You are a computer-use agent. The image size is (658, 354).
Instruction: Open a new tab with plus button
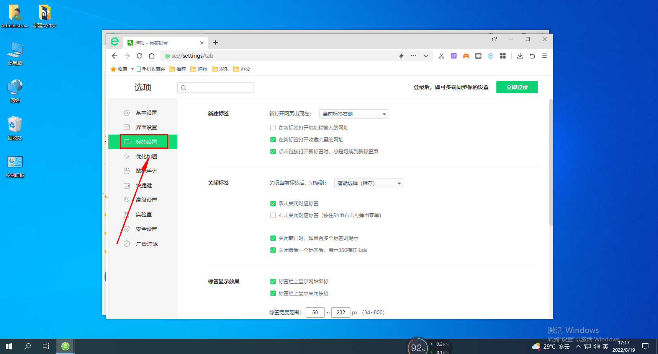coord(216,42)
